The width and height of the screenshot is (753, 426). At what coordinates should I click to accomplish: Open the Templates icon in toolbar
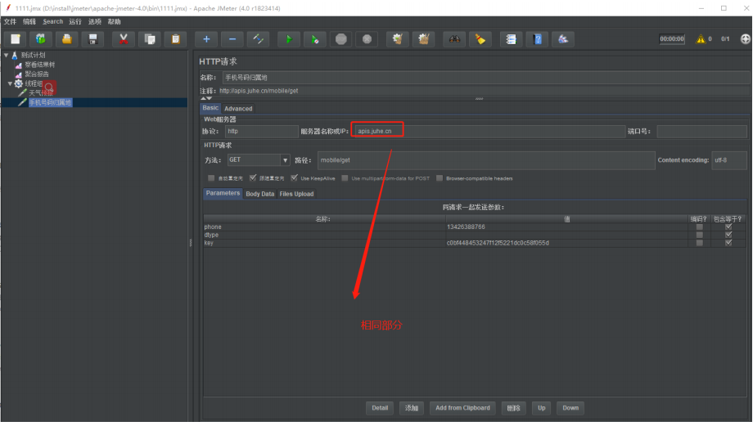click(x=41, y=39)
